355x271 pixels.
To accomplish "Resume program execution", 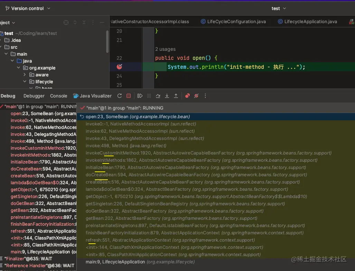I will point(140,96).
